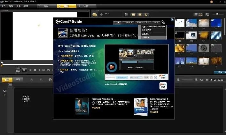Toggle the repeat loop playback icon
226x135 pixels.
pyautogui.click(x=49, y=70)
